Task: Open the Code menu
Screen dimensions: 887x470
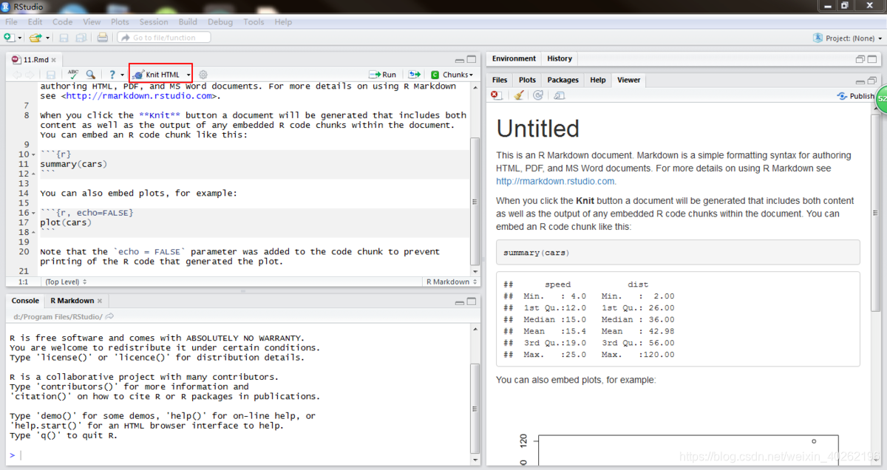Action: click(x=62, y=22)
